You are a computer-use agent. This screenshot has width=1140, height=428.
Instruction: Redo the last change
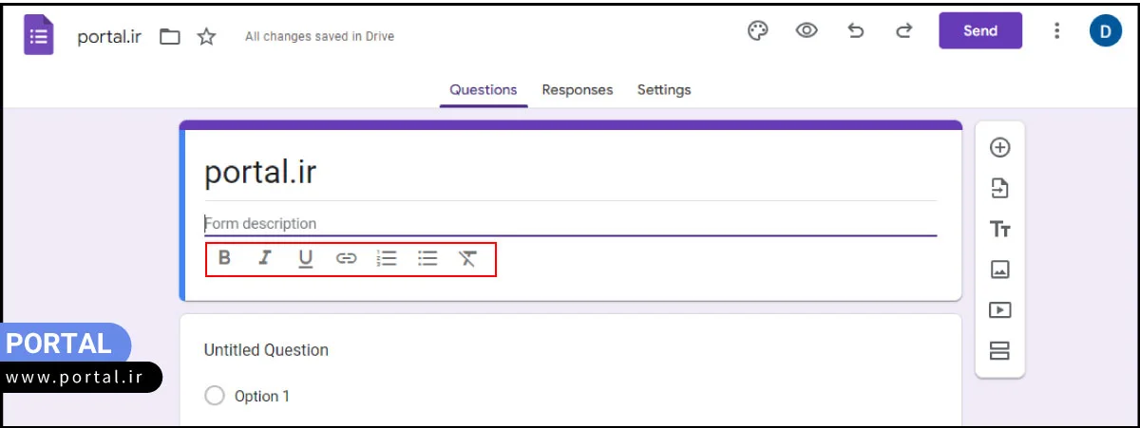tap(903, 30)
